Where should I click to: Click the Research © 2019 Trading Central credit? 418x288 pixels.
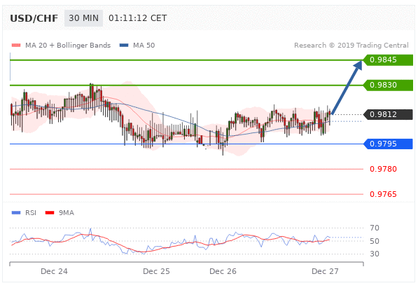(351, 46)
